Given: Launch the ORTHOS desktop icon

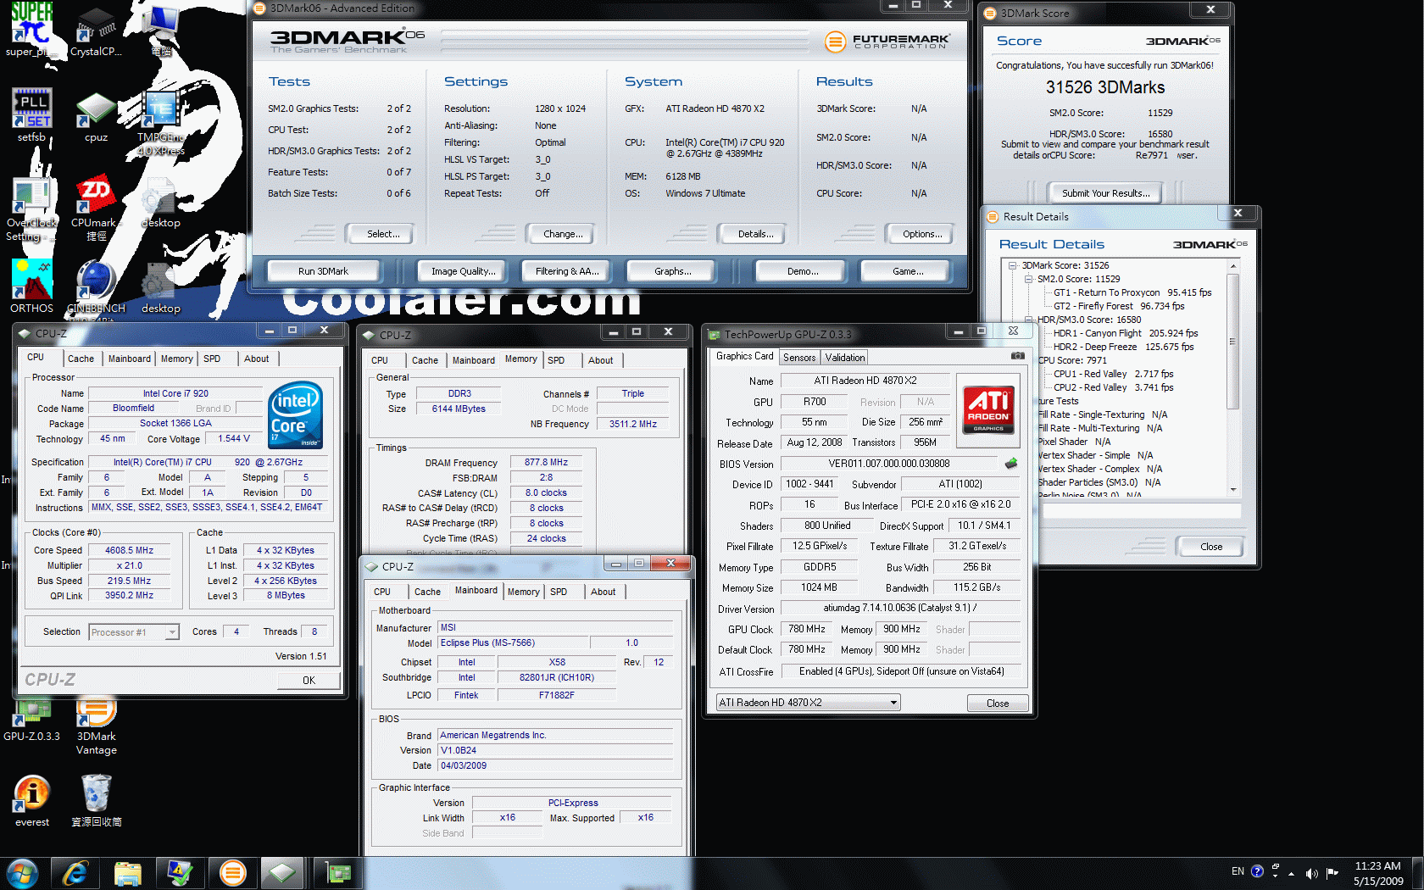Looking at the screenshot, I should [x=31, y=286].
